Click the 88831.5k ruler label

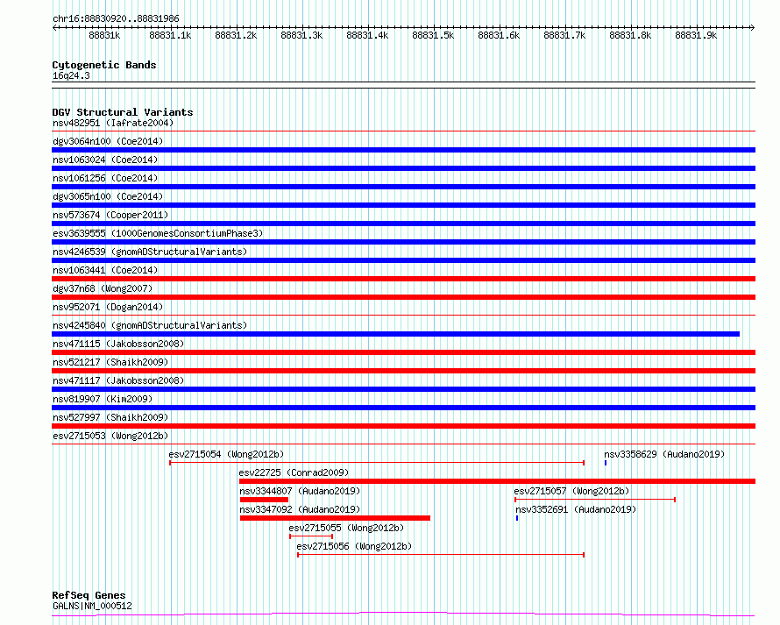pos(433,35)
